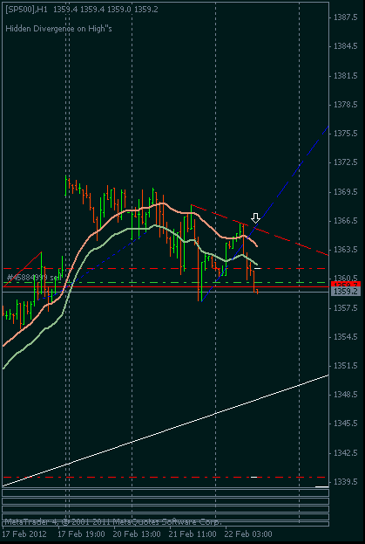
Task: Select the green dashed horizontal line
Action: (x=166, y=282)
